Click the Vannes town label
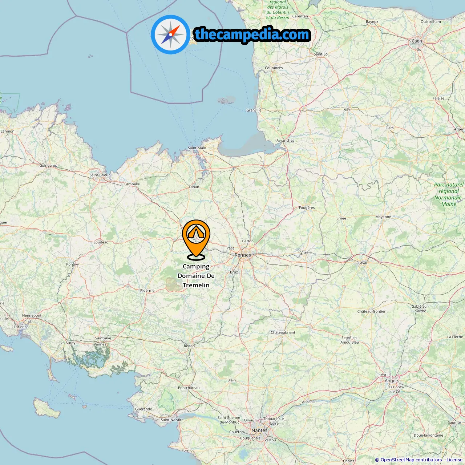This screenshot has height=465, width=465. (100, 344)
